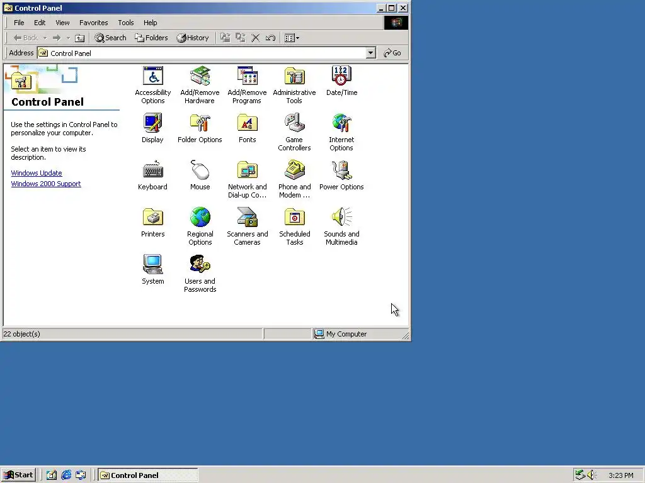Click the Move To toolbar icon
Viewport: 645px width, 483px height.
point(225,38)
